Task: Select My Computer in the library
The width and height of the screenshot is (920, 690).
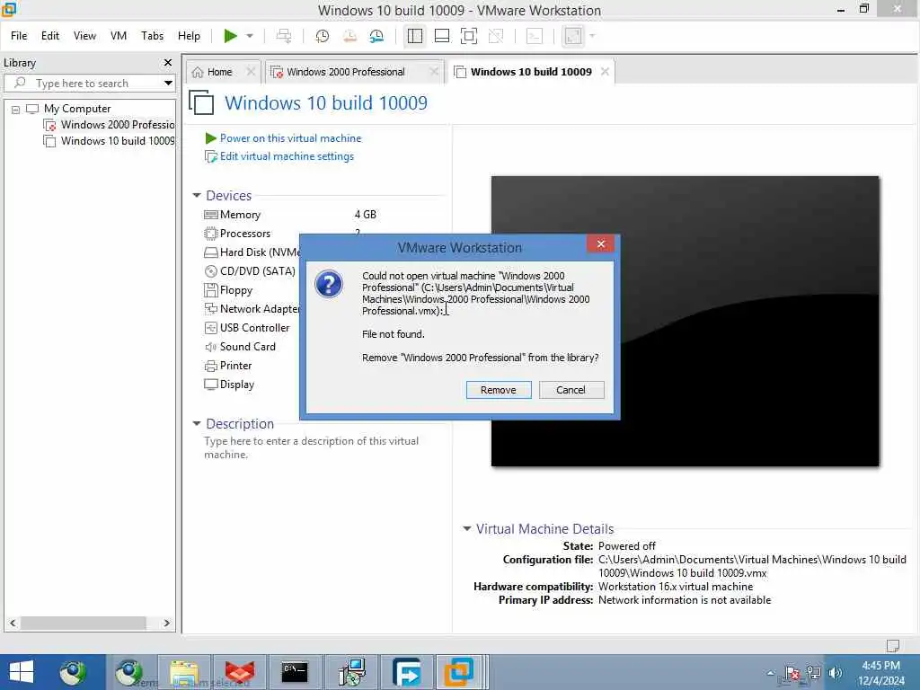Action: (x=77, y=109)
